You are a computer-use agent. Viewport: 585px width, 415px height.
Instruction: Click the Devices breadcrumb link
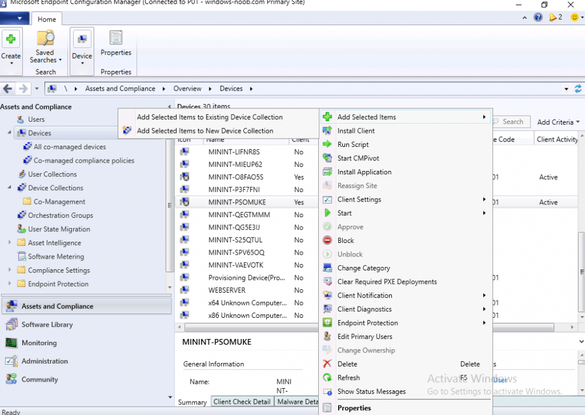click(x=231, y=88)
